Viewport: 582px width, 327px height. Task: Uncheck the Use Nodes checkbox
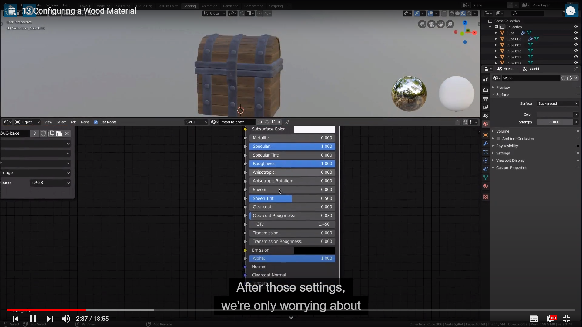pyautogui.click(x=96, y=122)
